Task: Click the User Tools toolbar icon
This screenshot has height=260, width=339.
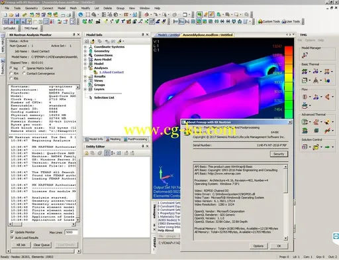Action: [x=291, y=21]
